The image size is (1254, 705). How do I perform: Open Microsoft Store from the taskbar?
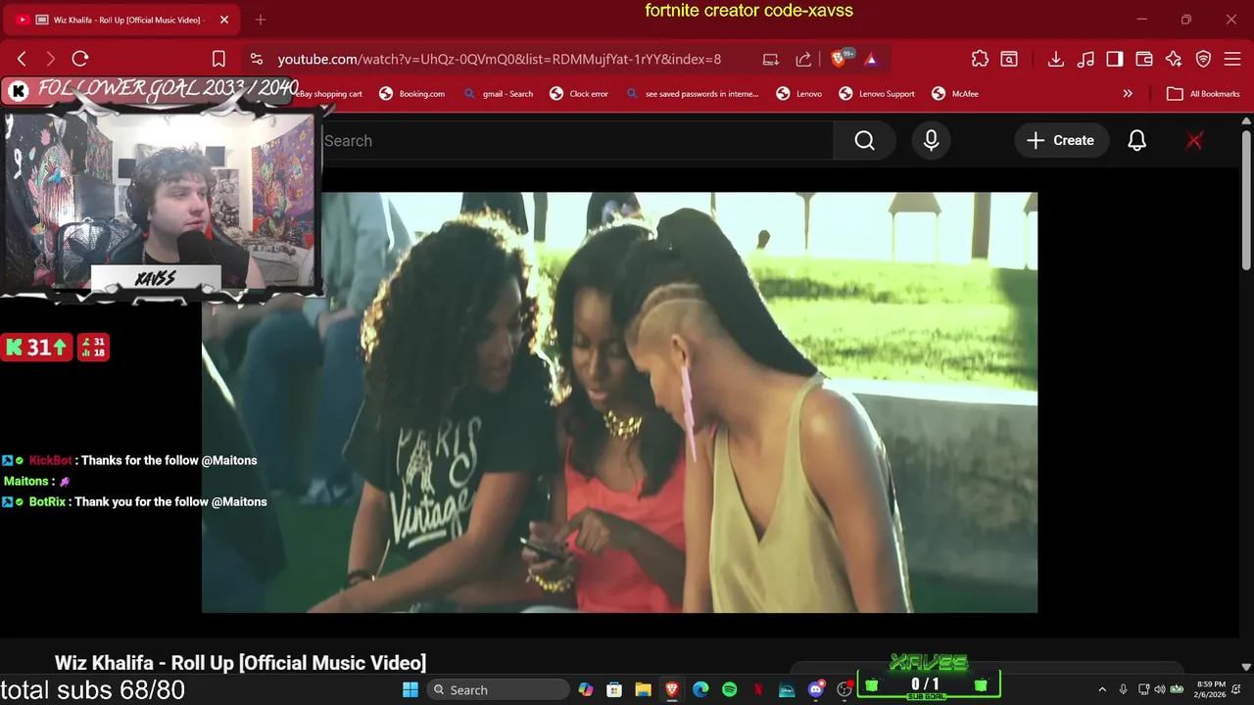coord(614,690)
